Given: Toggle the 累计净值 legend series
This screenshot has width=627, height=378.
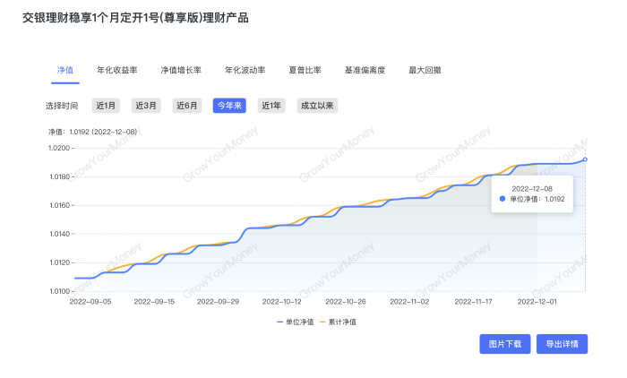Looking at the screenshot, I should click(x=338, y=322).
